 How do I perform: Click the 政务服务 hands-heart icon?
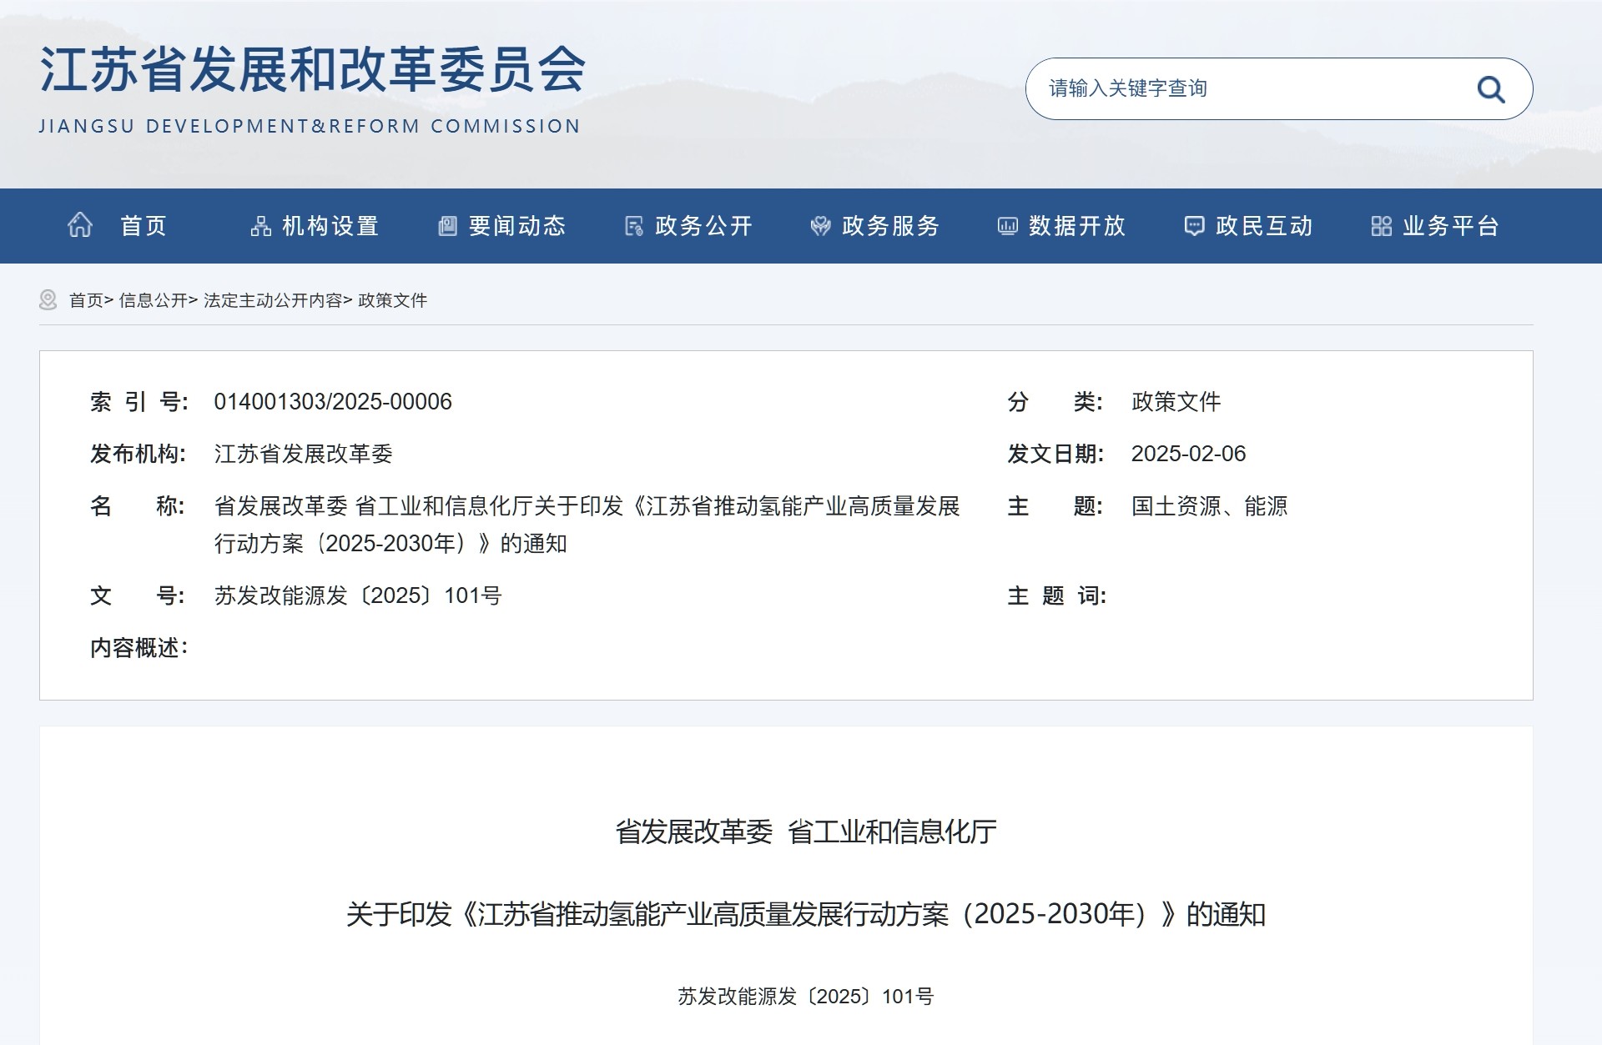tap(820, 226)
